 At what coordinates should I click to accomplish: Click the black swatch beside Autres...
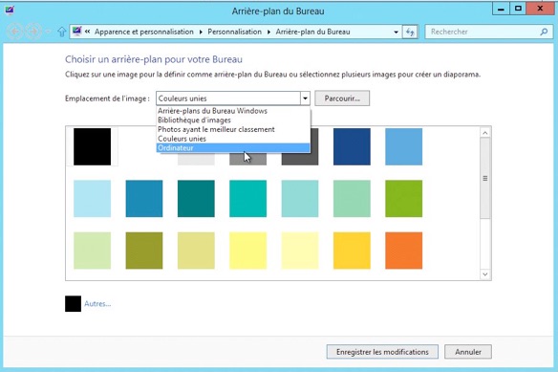click(73, 304)
